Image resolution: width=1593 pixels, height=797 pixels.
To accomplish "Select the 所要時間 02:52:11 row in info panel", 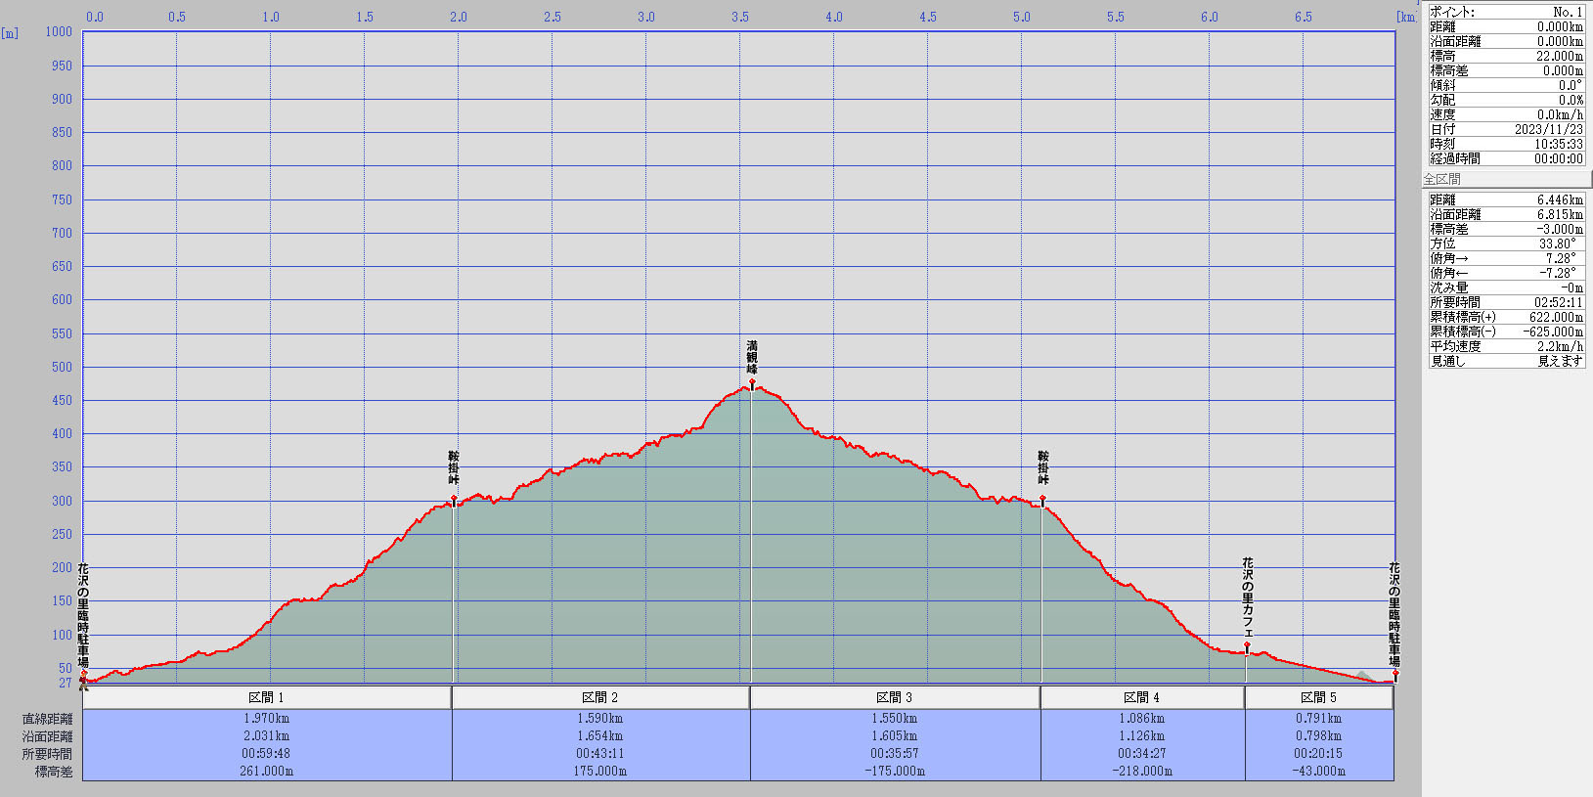I will [x=1506, y=302].
